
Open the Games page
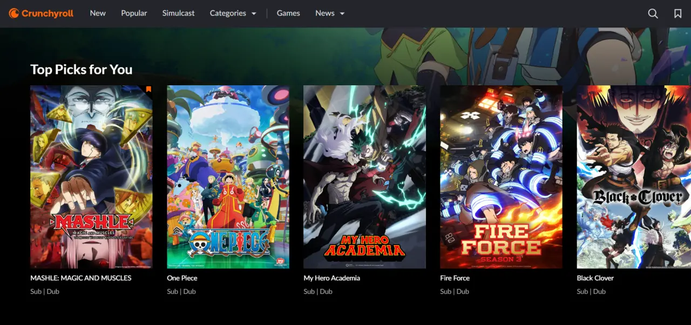288,13
